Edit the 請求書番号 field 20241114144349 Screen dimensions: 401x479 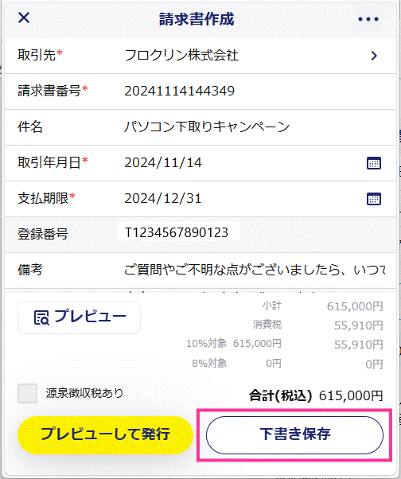(179, 91)
